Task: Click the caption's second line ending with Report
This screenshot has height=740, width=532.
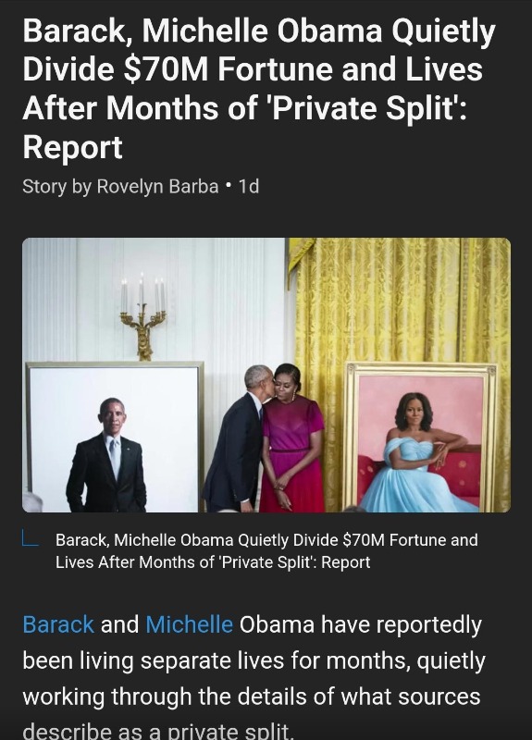Action: (x=213, y=562)
